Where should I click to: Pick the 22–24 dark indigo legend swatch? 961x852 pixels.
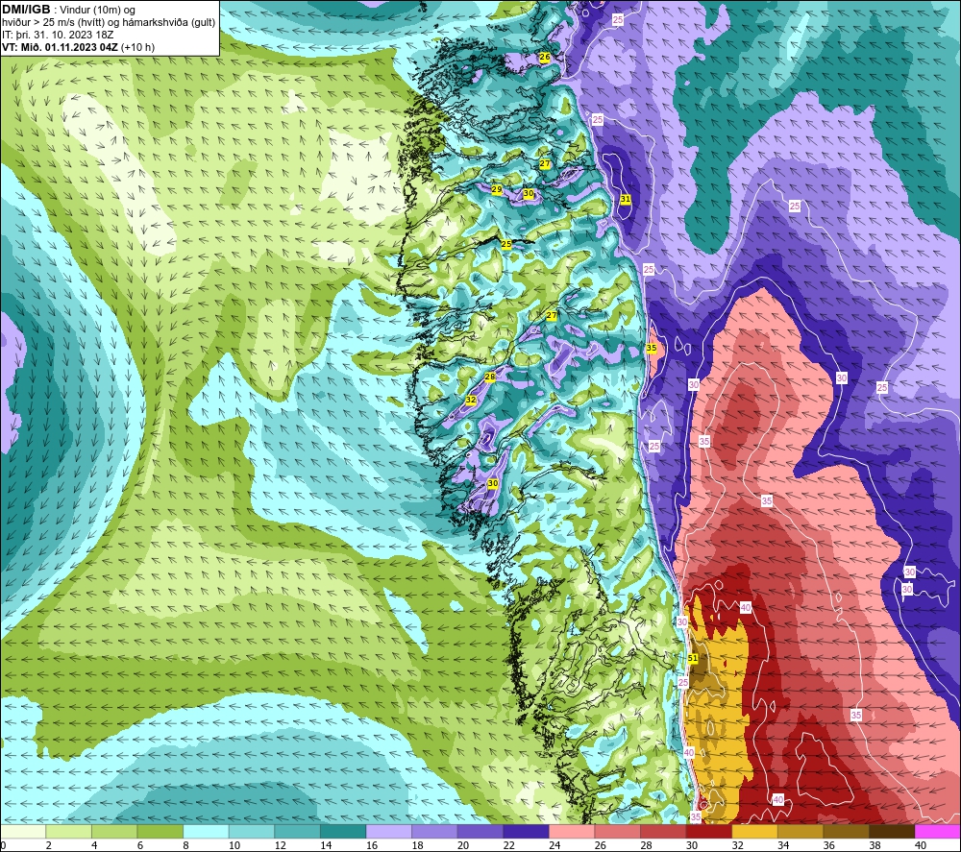tap(526, 831)
